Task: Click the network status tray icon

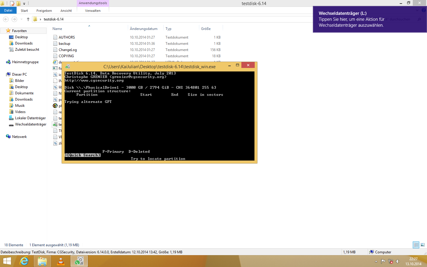Action: click(x=391, y=261)
